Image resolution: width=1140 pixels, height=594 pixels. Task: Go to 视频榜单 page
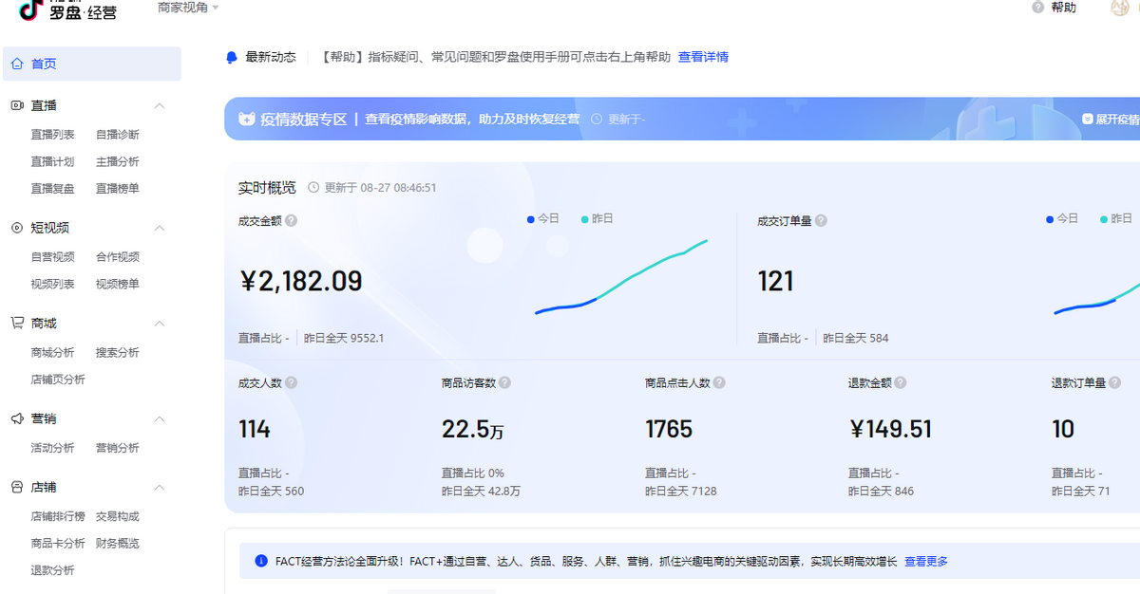pos(117,284)
